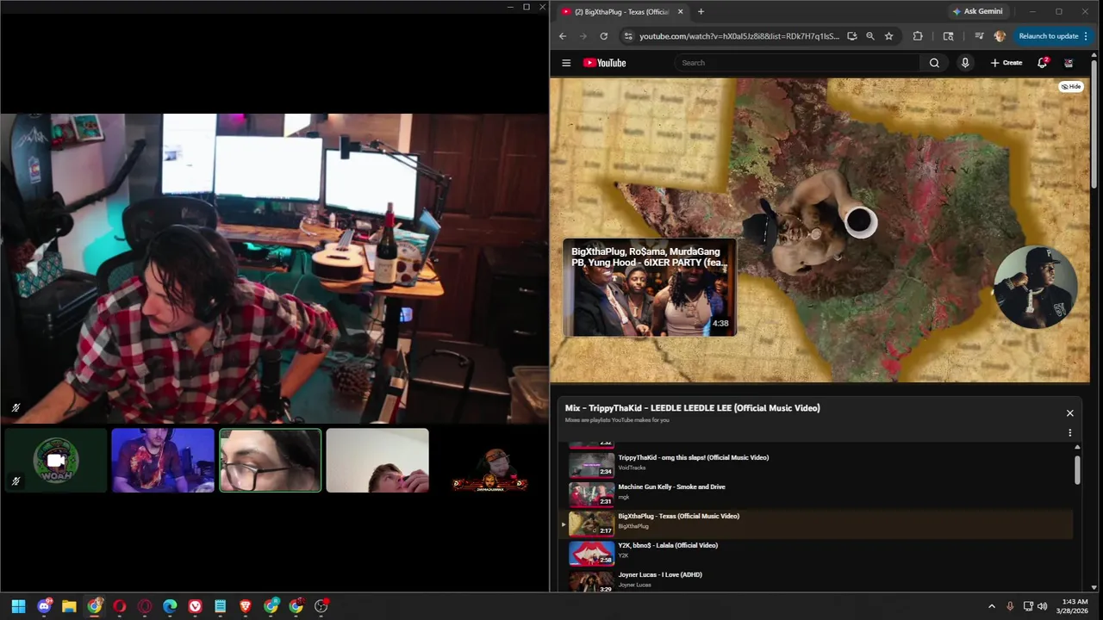Play Machine Gun Kelly - Smoke and Drive
The width and height of the screenshot is (1103, 620).
click(x=819, y=495)
